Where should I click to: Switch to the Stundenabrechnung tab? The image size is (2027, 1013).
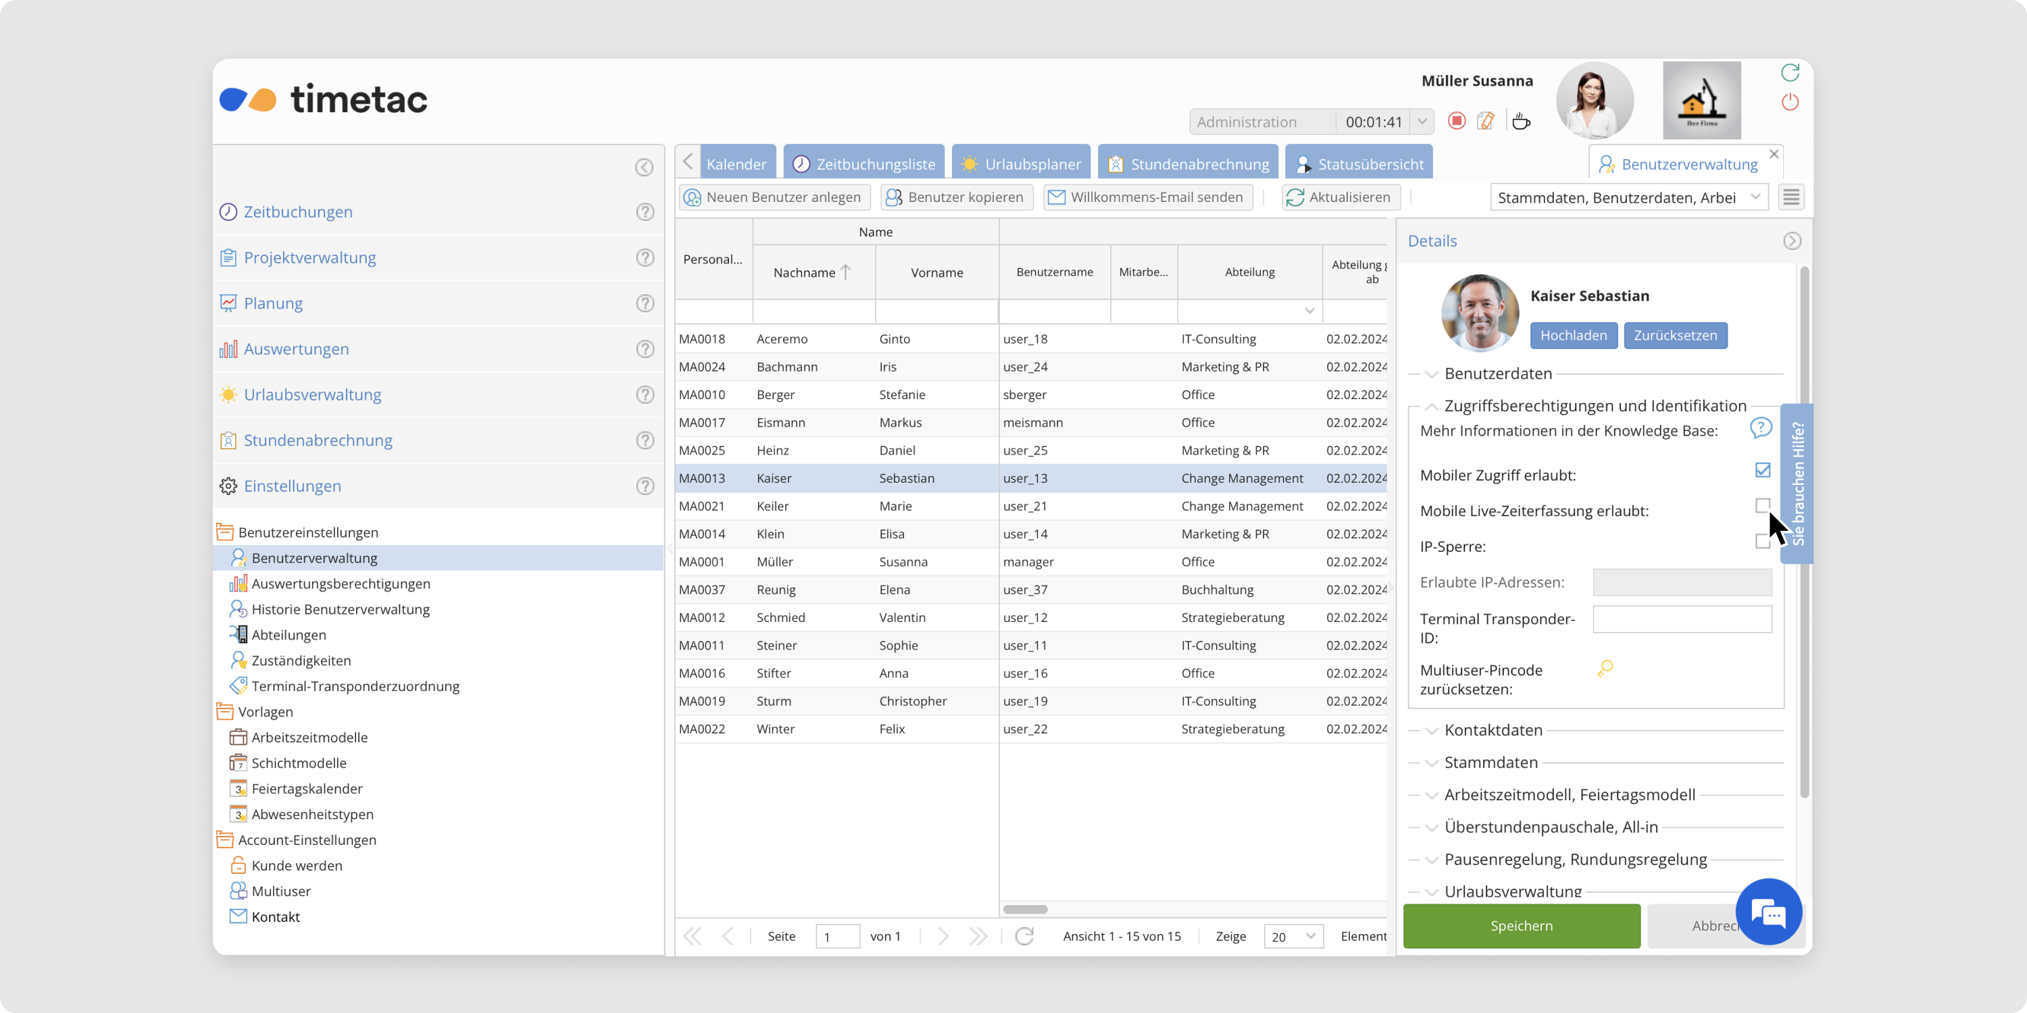tap(1188, 163)
